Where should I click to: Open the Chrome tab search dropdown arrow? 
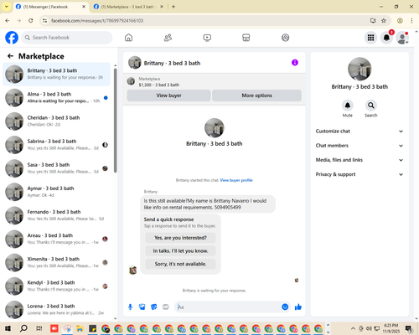click(x=7, y=7)
